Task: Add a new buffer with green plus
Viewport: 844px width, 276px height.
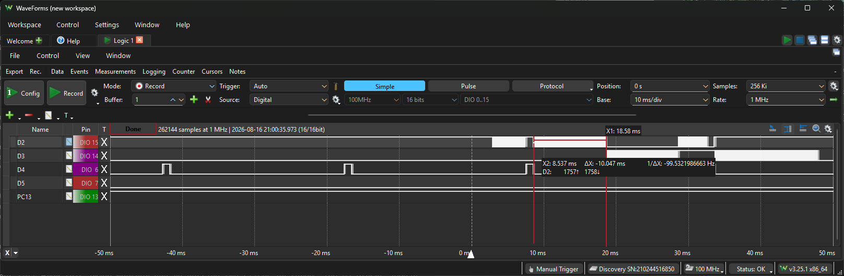Action: click(194, 99)
